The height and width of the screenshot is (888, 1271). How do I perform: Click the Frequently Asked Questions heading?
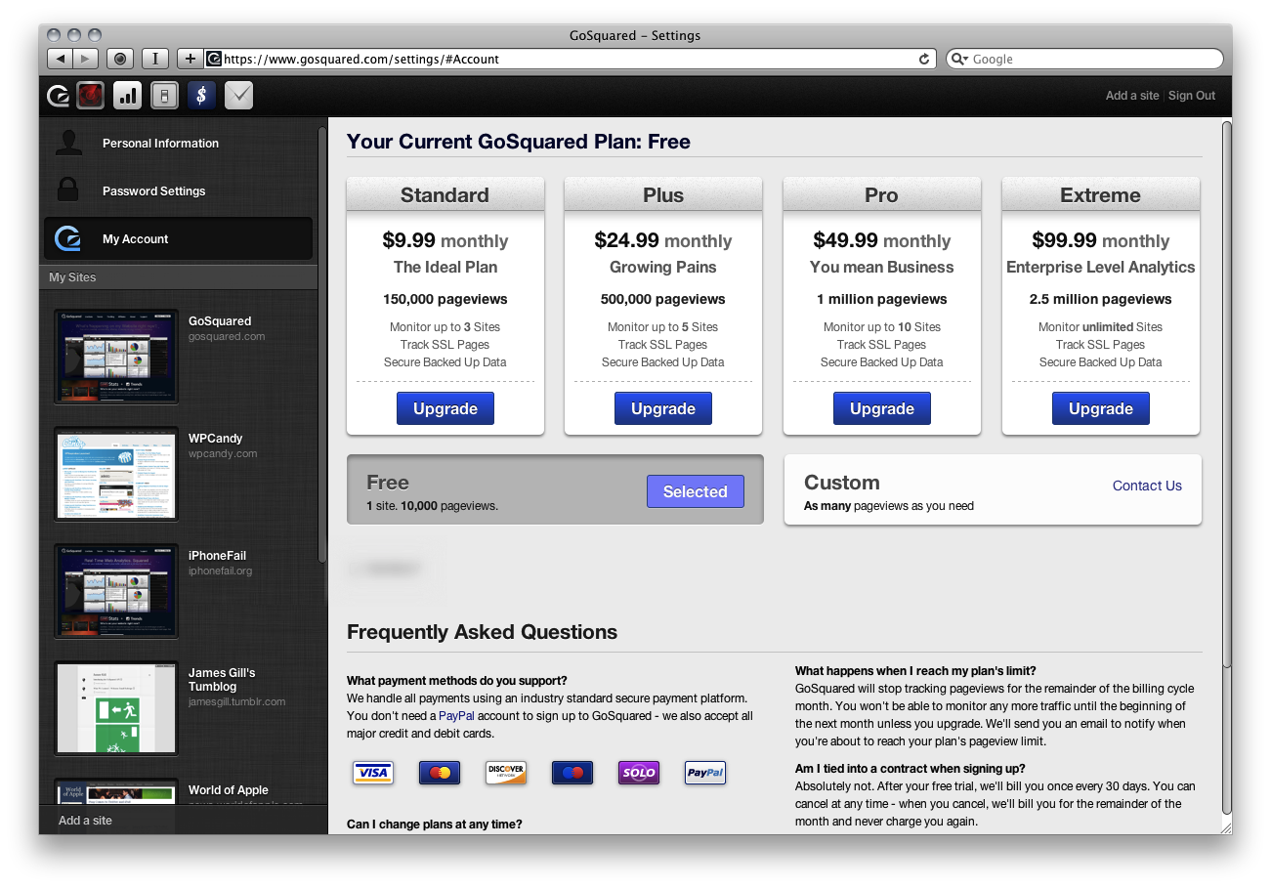coord(483,632)
